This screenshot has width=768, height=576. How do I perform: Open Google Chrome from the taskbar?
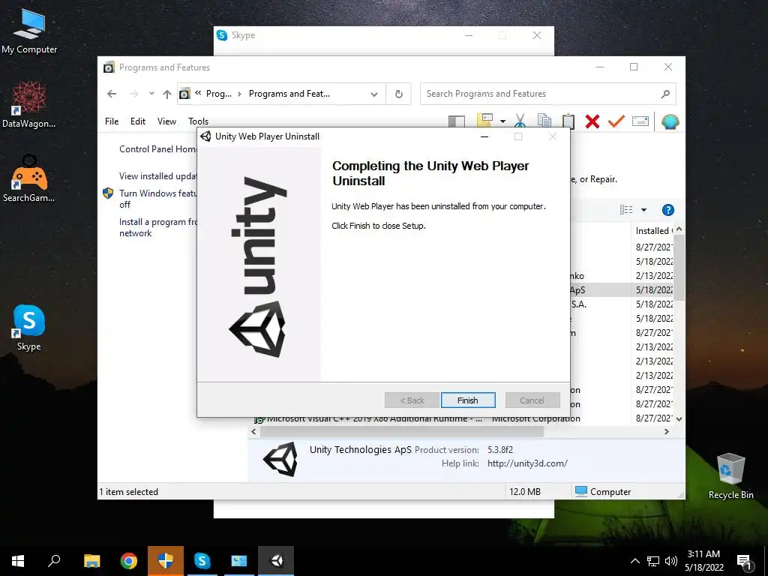(x=129, y=561)
